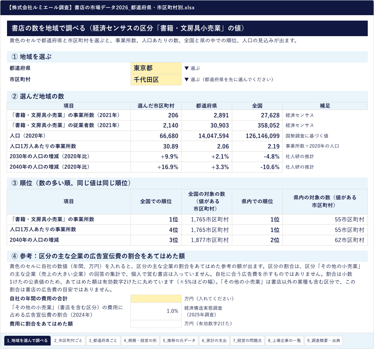Click the 県内での順位 column header
This screenshot has width=374, height=349.
(x=258, y=201)
